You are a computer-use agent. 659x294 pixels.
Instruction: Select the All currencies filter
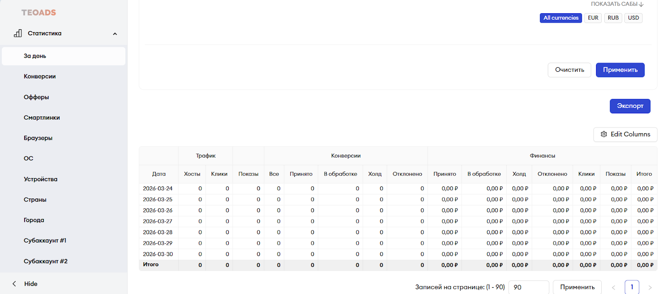[x=561, y=18]
